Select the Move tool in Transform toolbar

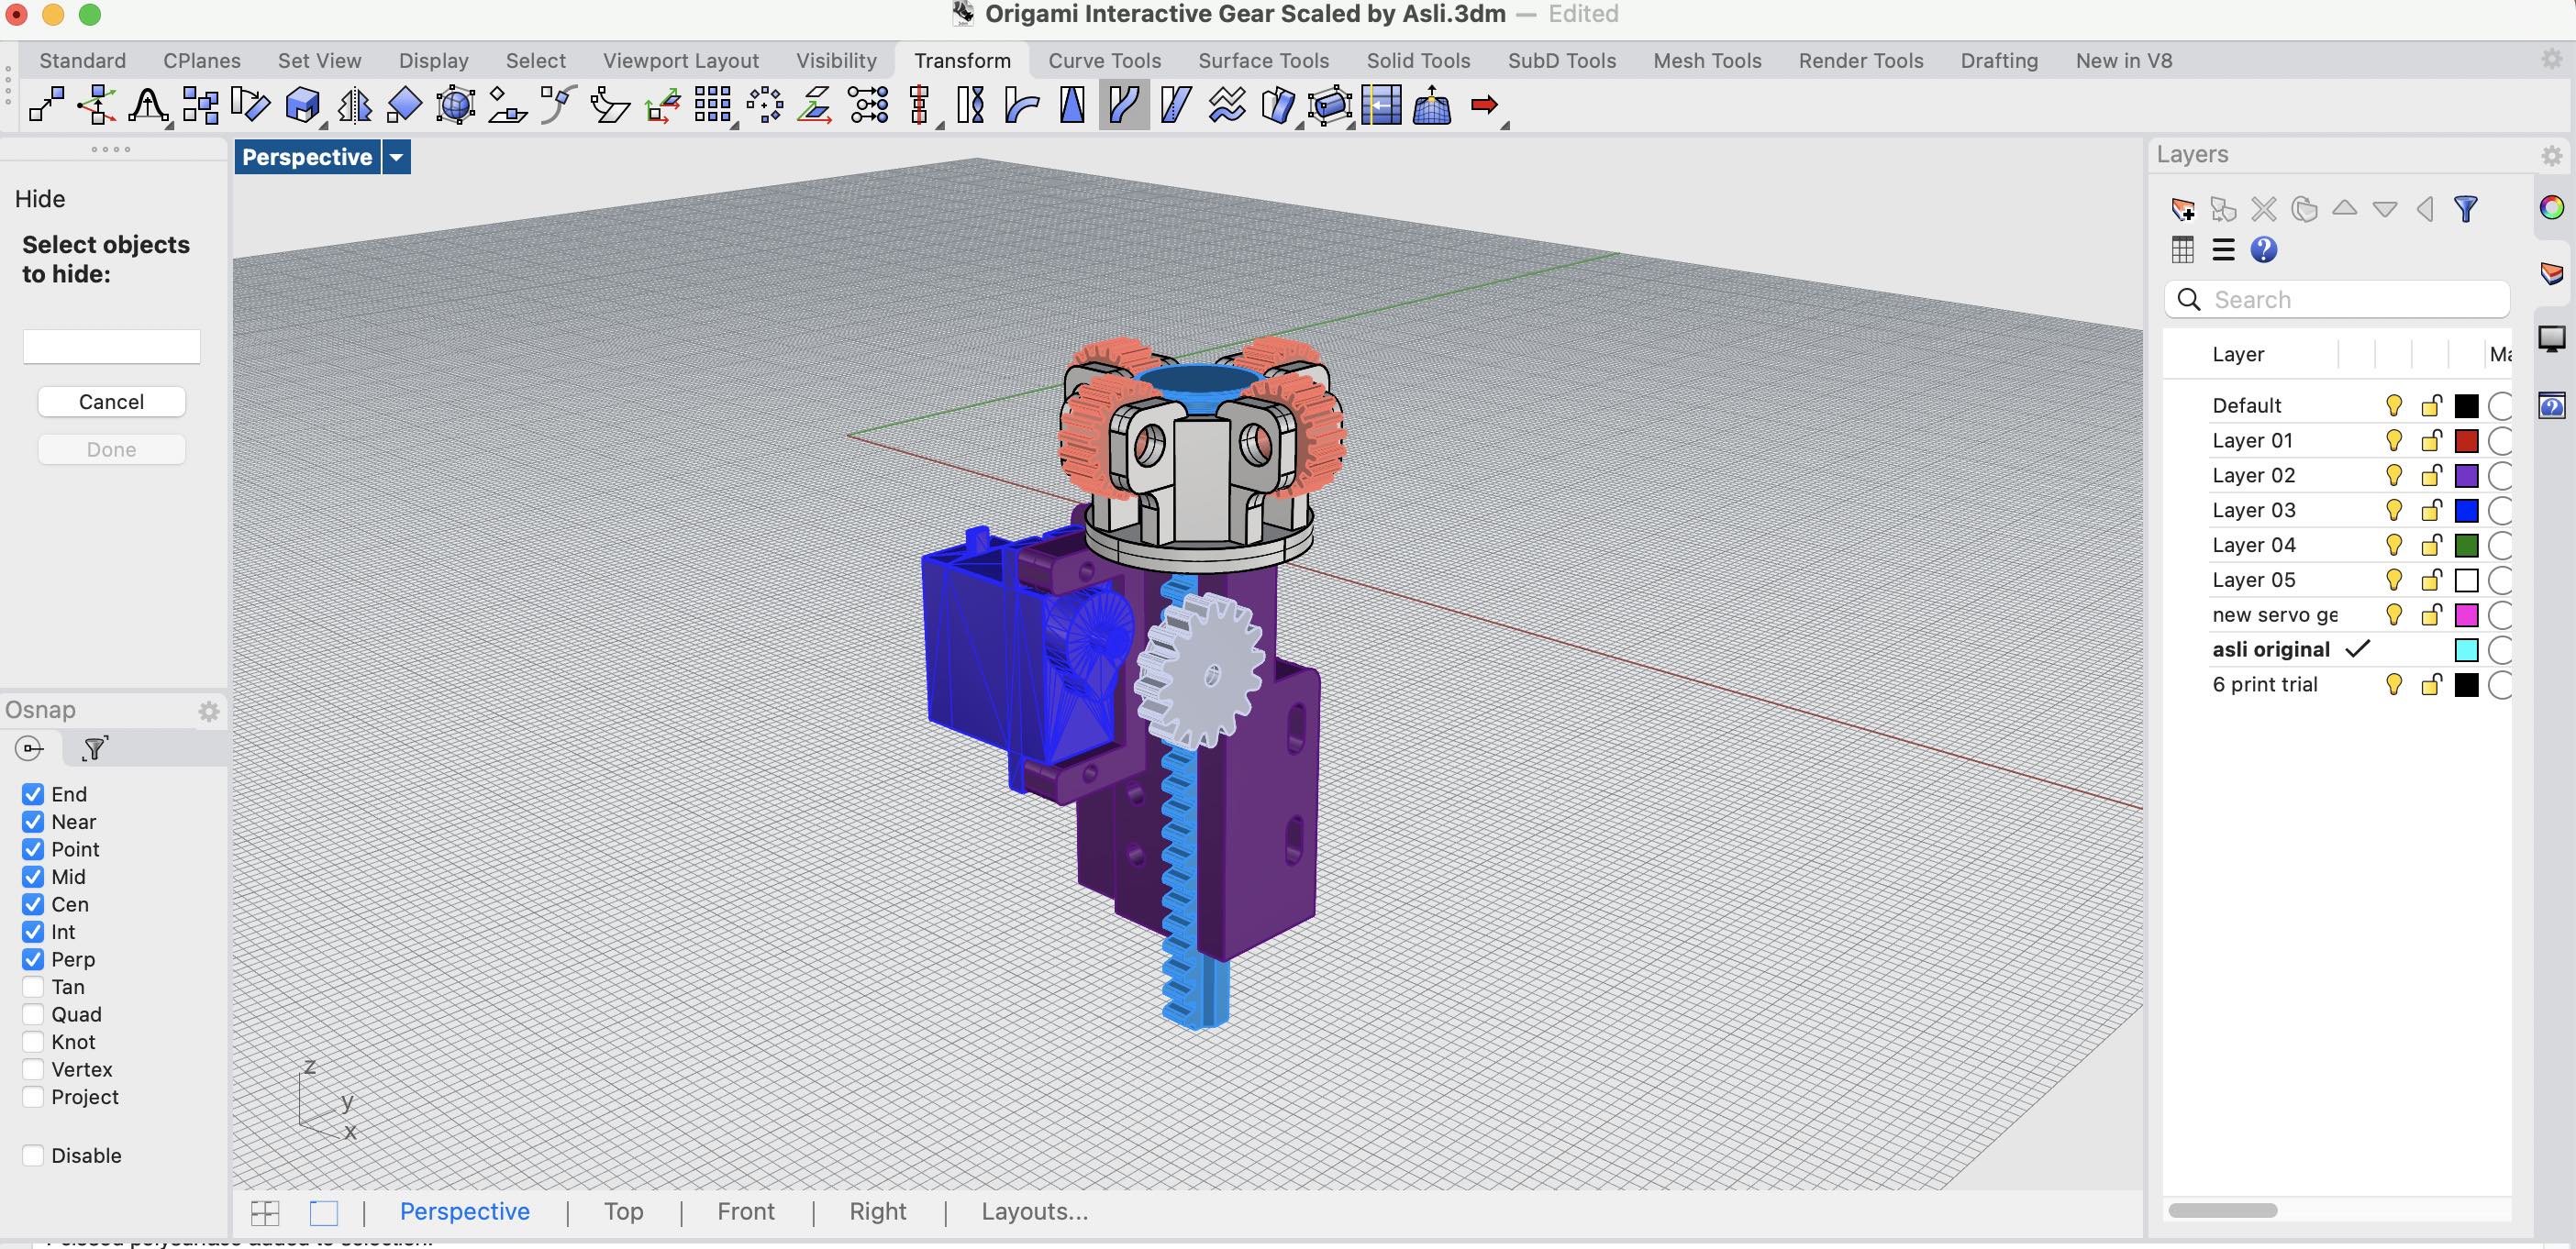coord(46,105)
